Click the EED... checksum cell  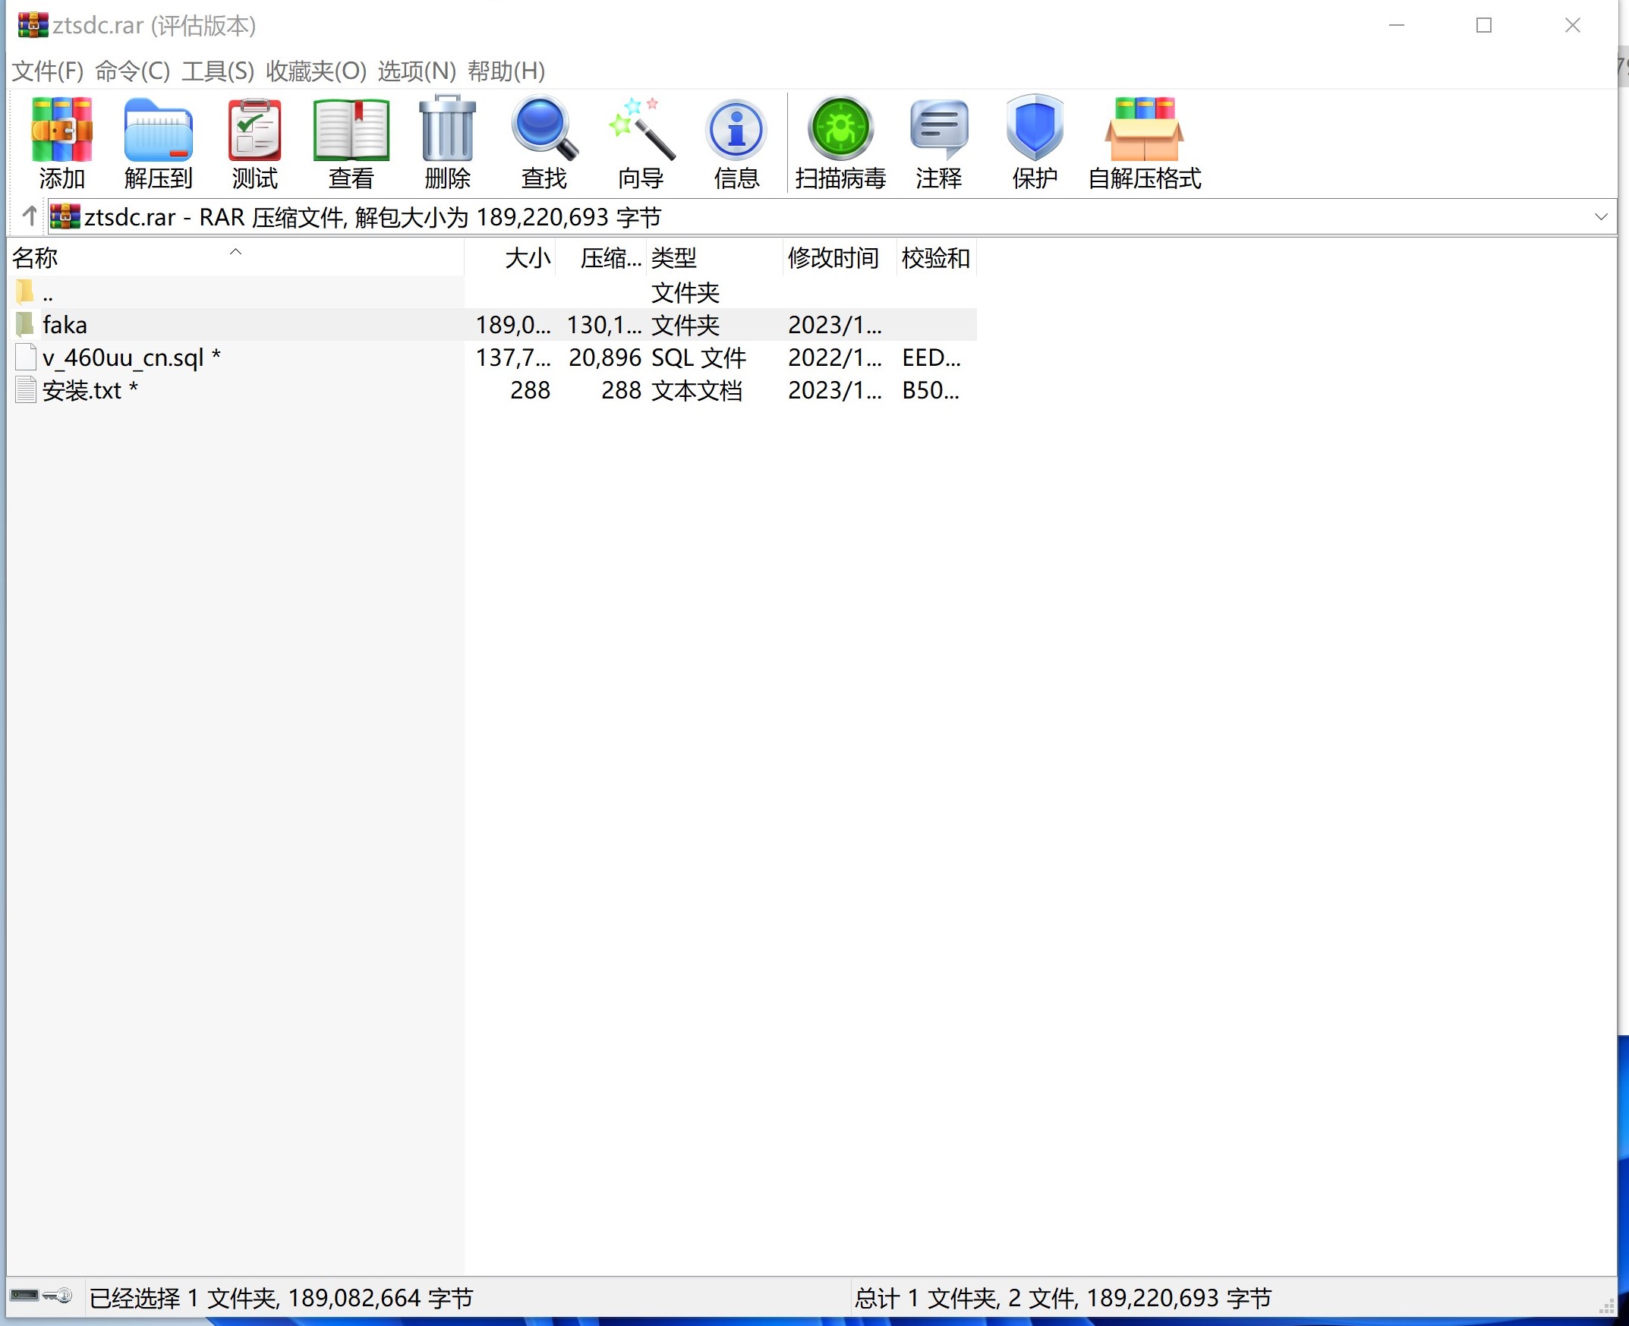point(931,357)
